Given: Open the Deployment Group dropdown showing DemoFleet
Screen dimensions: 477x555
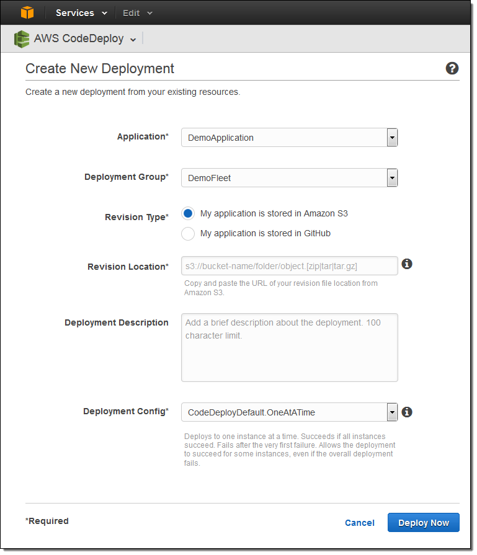Looking at the screenshot, I should (x=289, y=179).
